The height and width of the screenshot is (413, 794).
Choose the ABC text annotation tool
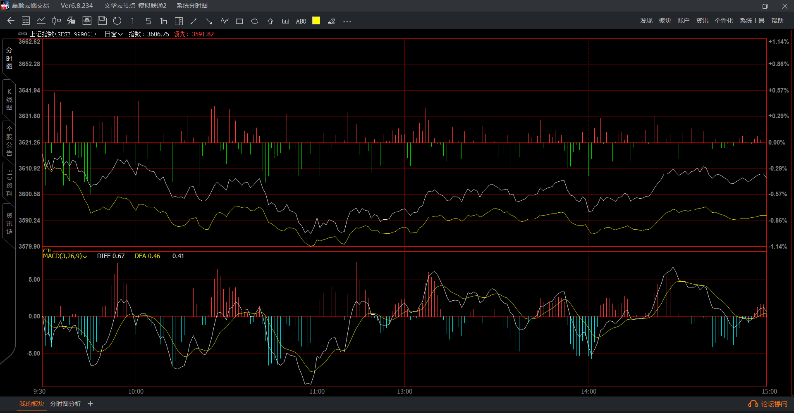(x=301, y=21)
